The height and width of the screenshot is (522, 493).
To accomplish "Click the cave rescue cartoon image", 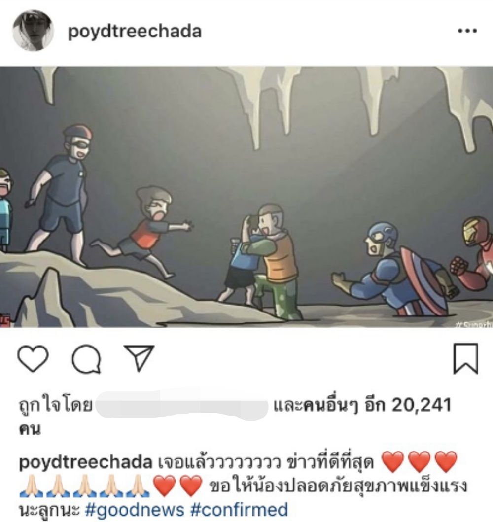I will [246, 197].
